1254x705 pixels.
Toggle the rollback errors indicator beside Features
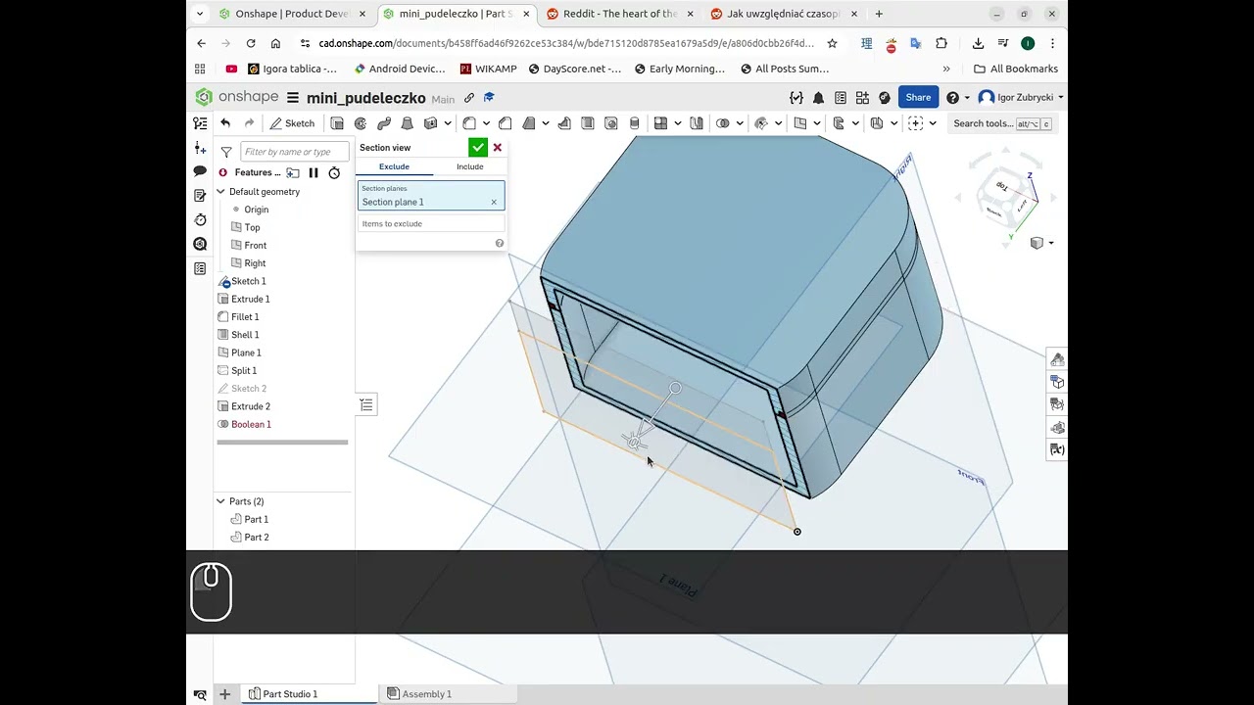(x=222, y=172)
